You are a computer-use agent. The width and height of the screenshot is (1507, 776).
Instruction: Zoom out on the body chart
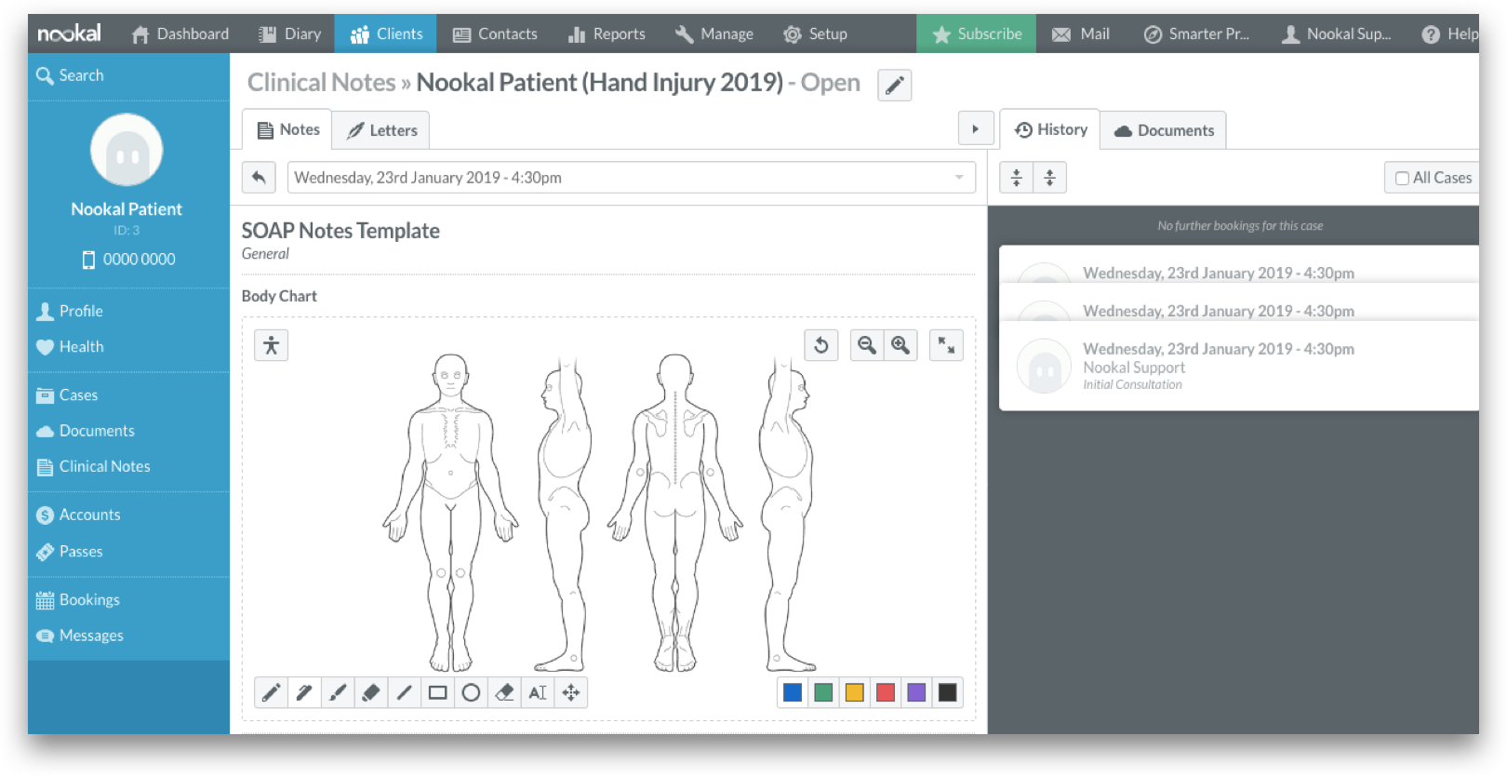[867, 345]
